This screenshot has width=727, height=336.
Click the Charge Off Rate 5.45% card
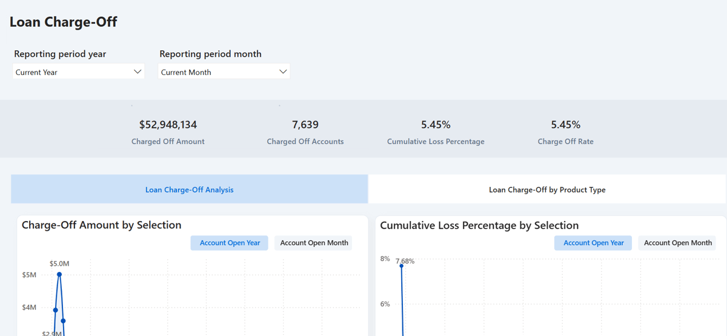pyautogui.click(x=565, y=132)
